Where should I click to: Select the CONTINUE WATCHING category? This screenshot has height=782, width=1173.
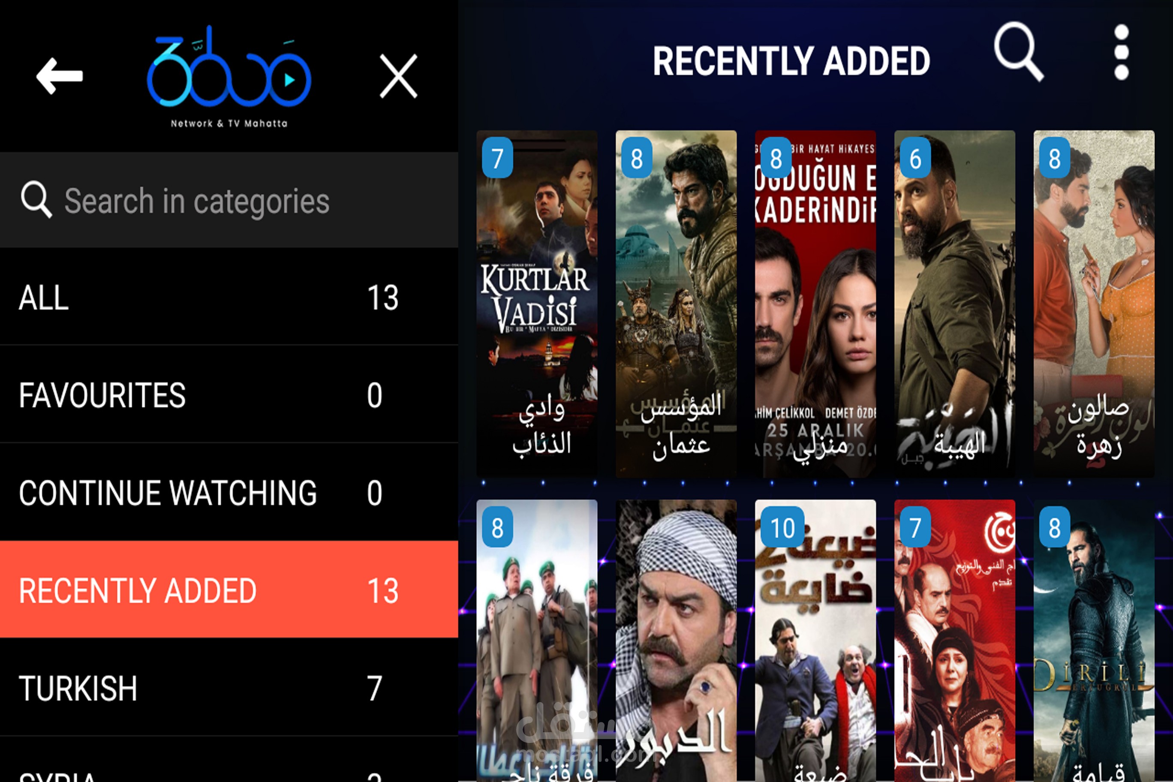(x=229, y=492)
